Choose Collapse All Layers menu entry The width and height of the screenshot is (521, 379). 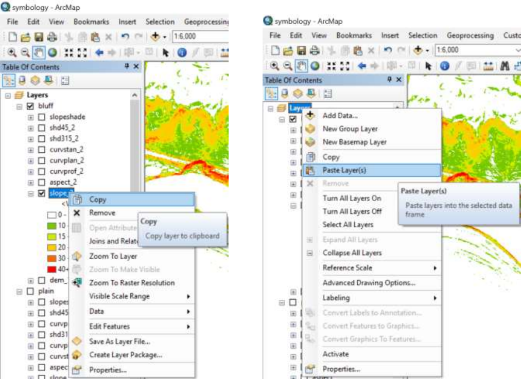372,253
